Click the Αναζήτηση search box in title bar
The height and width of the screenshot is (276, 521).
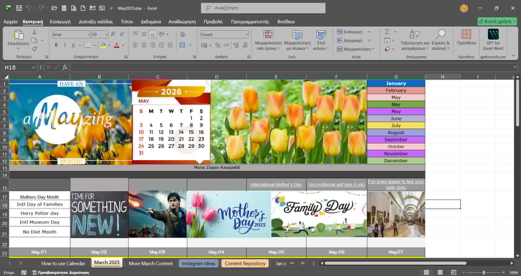[x=263, y=8]
